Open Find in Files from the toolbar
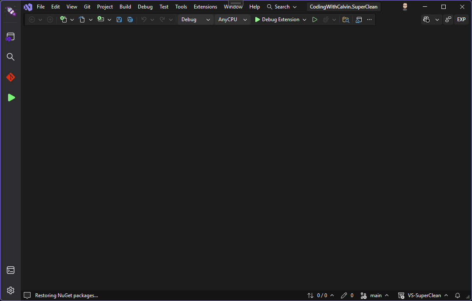This screenshot has width=472, height=301. pos(346,20)
